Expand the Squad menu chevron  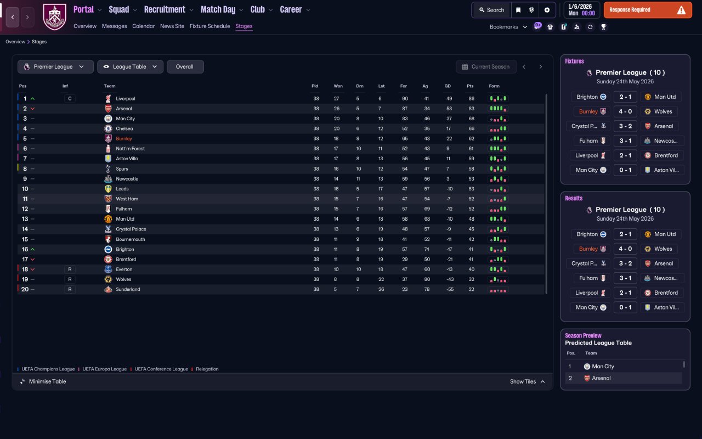click(x=134, y=10)
